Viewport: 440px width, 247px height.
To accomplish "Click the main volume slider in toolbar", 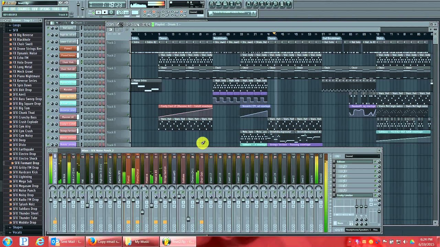I will tap(78, 5).
